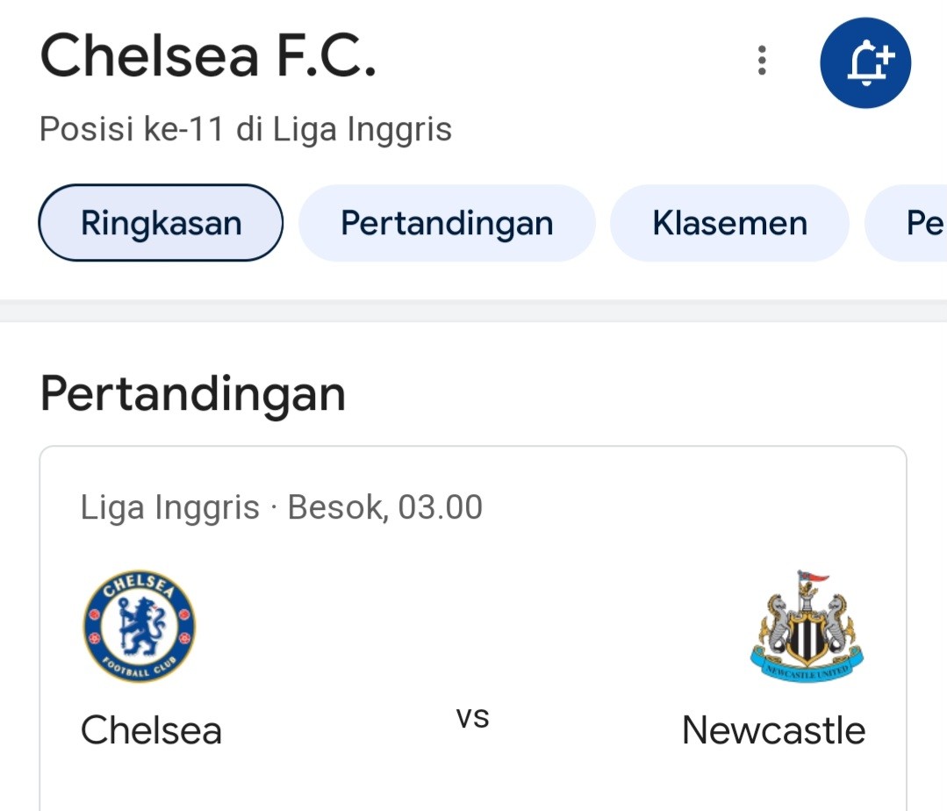
Task: Tap the Besok, 03.00 kickoff time
Action: 384,506
